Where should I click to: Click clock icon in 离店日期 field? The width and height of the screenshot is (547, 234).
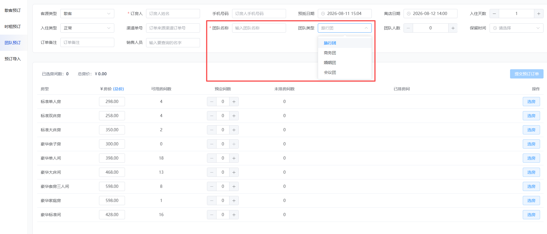coord(409,14)
